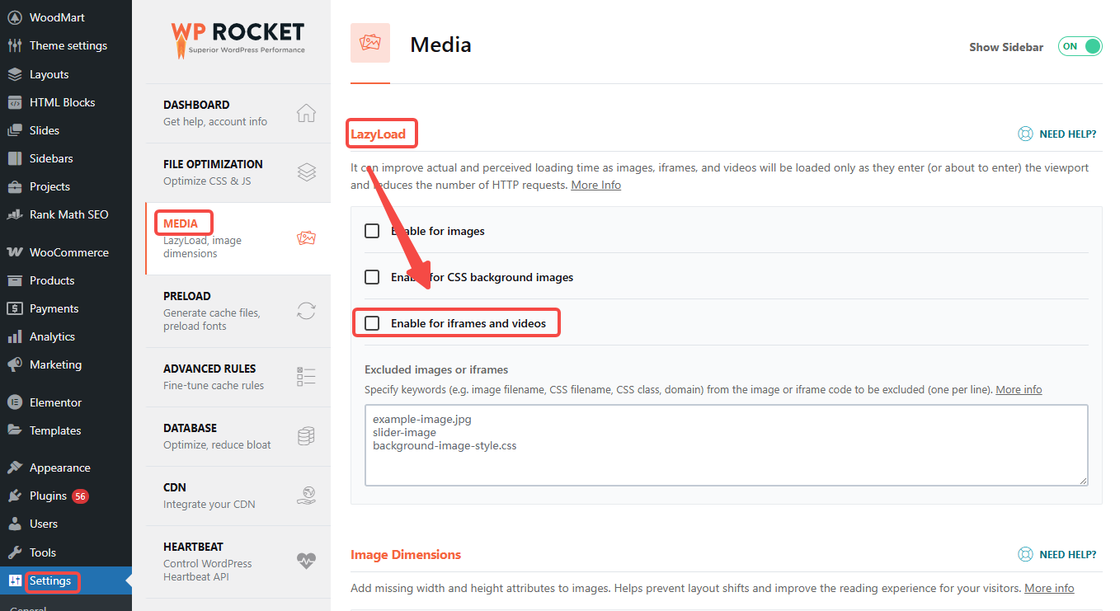Click the Heartbeat heart pulse icon
The width and height of the screenshot is (1120, 611).
click(x=306, y=562)
